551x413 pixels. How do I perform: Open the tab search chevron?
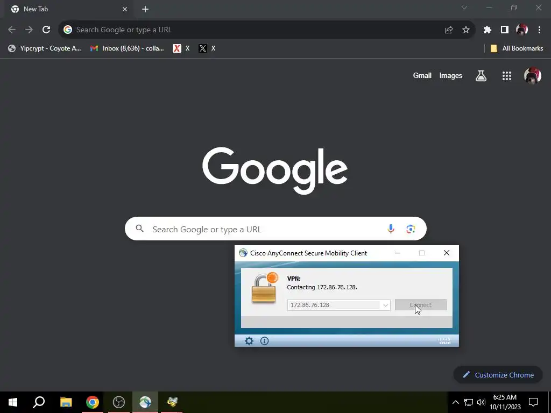click(x=464, y=8)
